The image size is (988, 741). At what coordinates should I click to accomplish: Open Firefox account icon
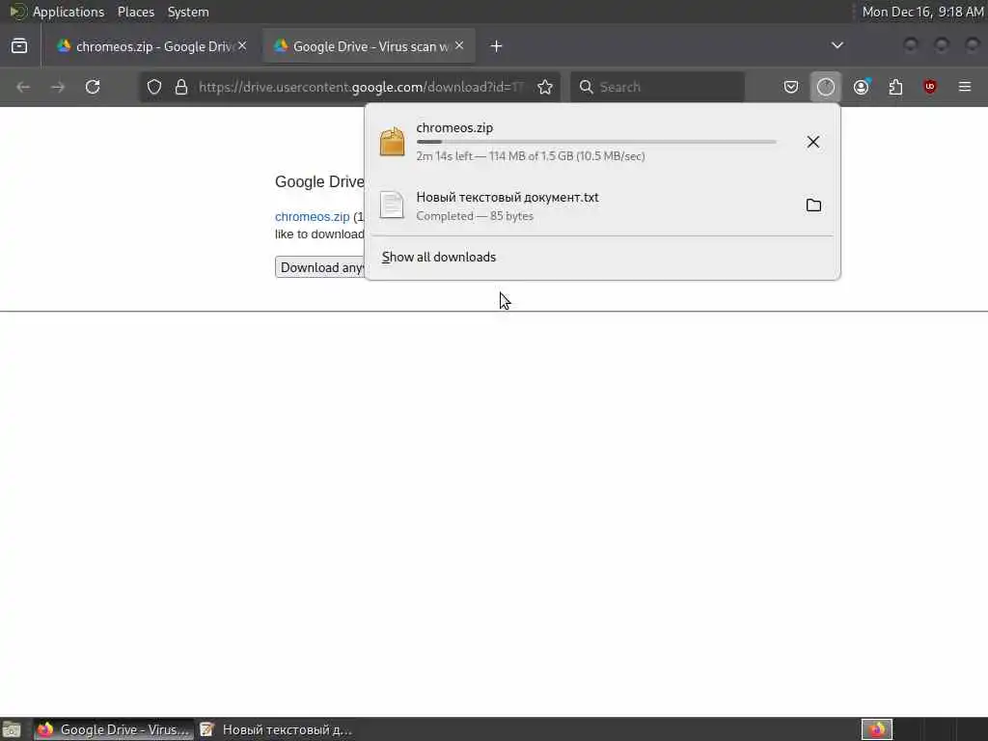coord(861,87)
